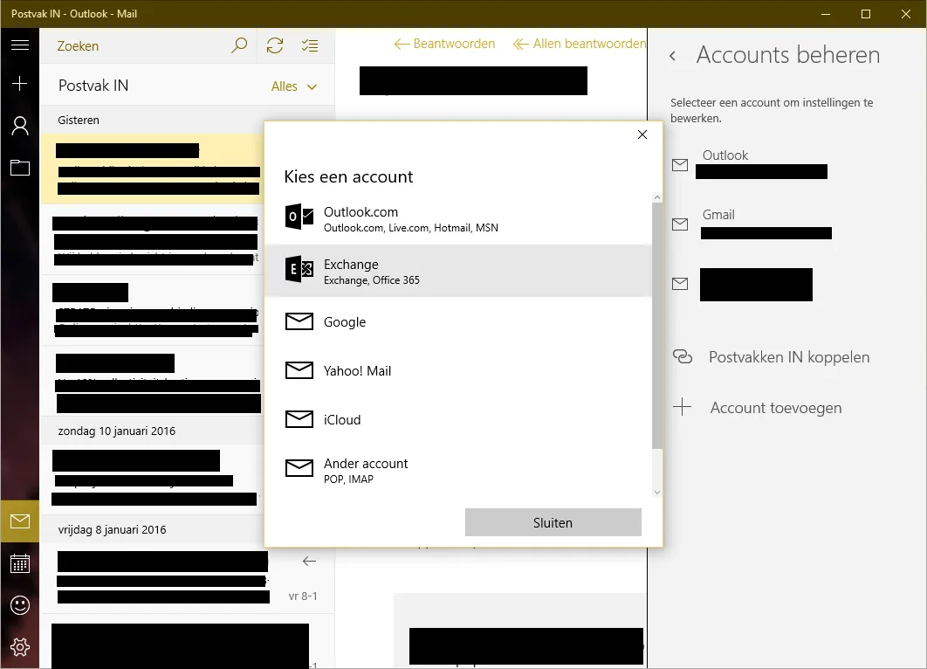Switch to Calendar app icon
Screen dimensions: 927x669
19,563
